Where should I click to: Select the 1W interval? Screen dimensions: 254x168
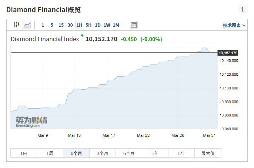pyautogui.click(x=107, y=25)
